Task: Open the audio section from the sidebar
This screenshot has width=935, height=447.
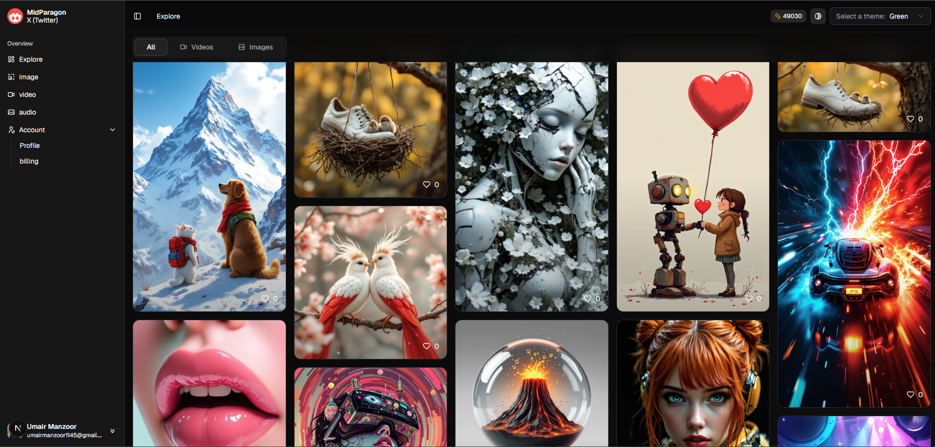Action: point(28,112)
